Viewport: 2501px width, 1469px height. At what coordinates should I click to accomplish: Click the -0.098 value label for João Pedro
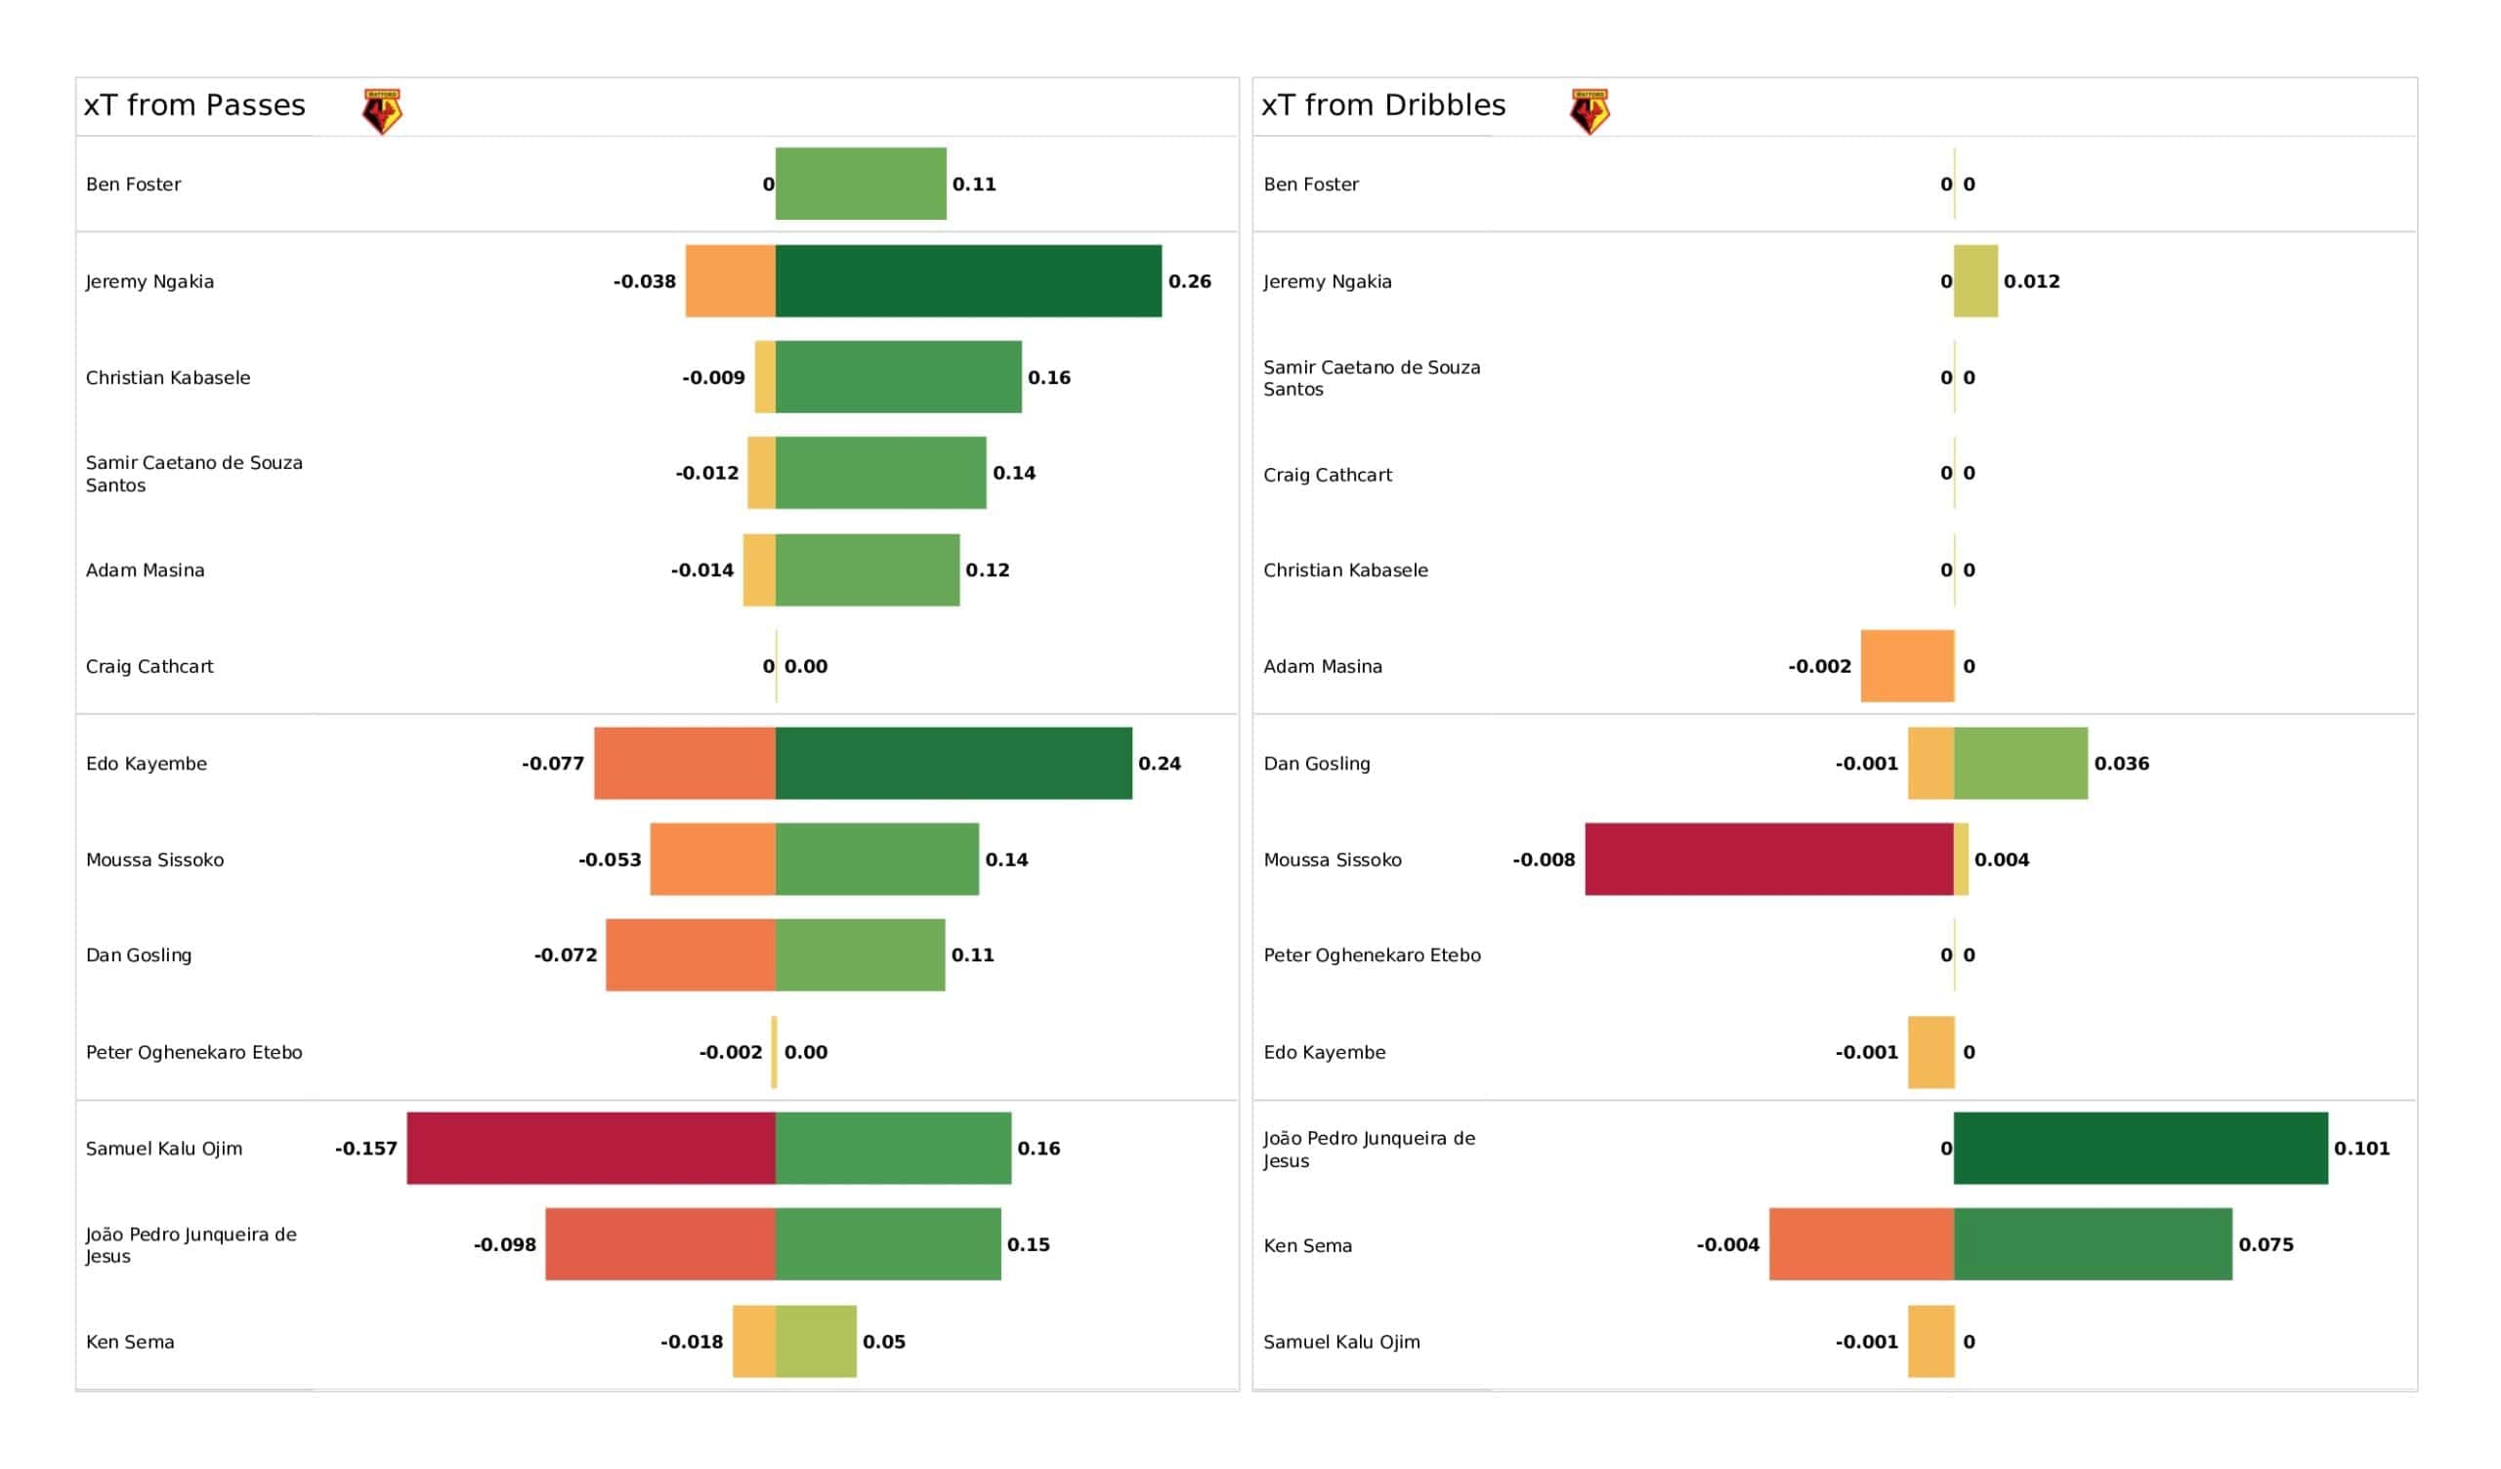(x=504, y=1245)
